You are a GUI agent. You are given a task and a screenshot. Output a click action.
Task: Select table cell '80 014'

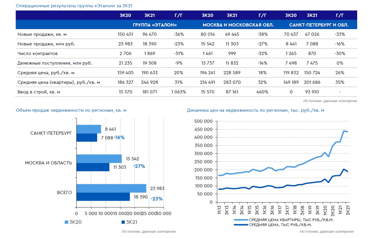(x=208, y=34)
